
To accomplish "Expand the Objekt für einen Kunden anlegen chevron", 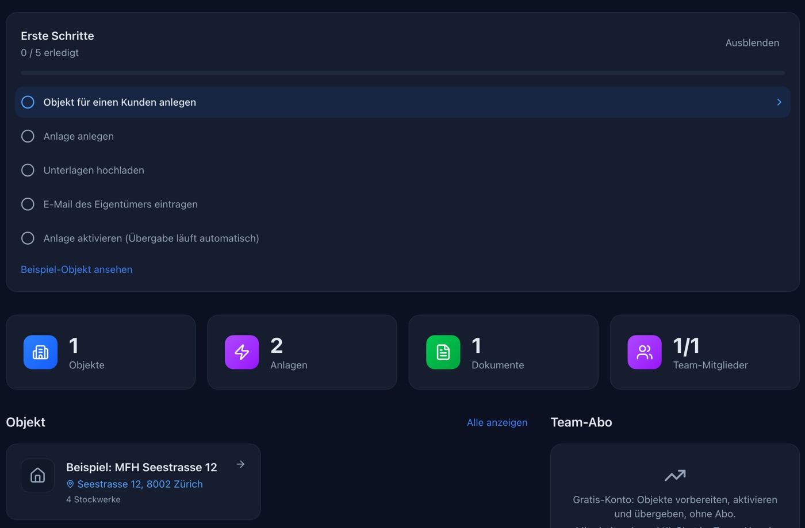I will tap(779, 102).
